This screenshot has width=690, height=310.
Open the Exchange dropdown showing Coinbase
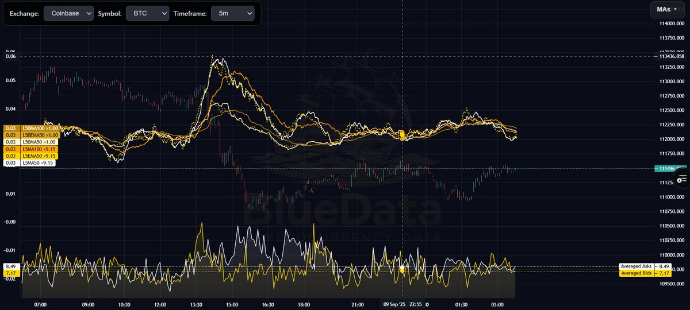point(69,13)
